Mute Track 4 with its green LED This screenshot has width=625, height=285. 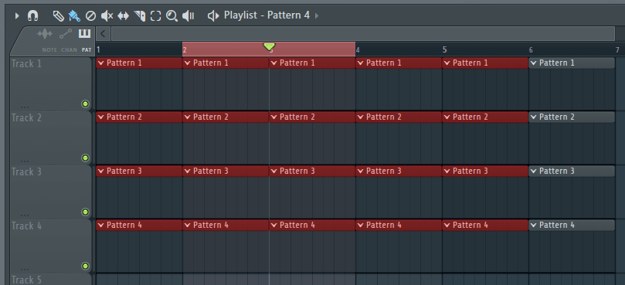(x=85, y=266)
